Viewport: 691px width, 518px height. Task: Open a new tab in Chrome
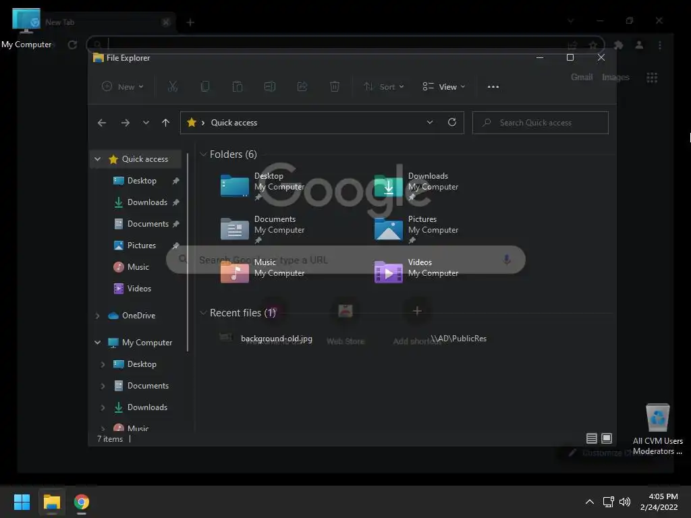(x=190, y=22)
